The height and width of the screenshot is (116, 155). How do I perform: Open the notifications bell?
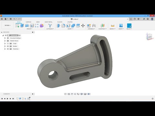tap(144, 19)
